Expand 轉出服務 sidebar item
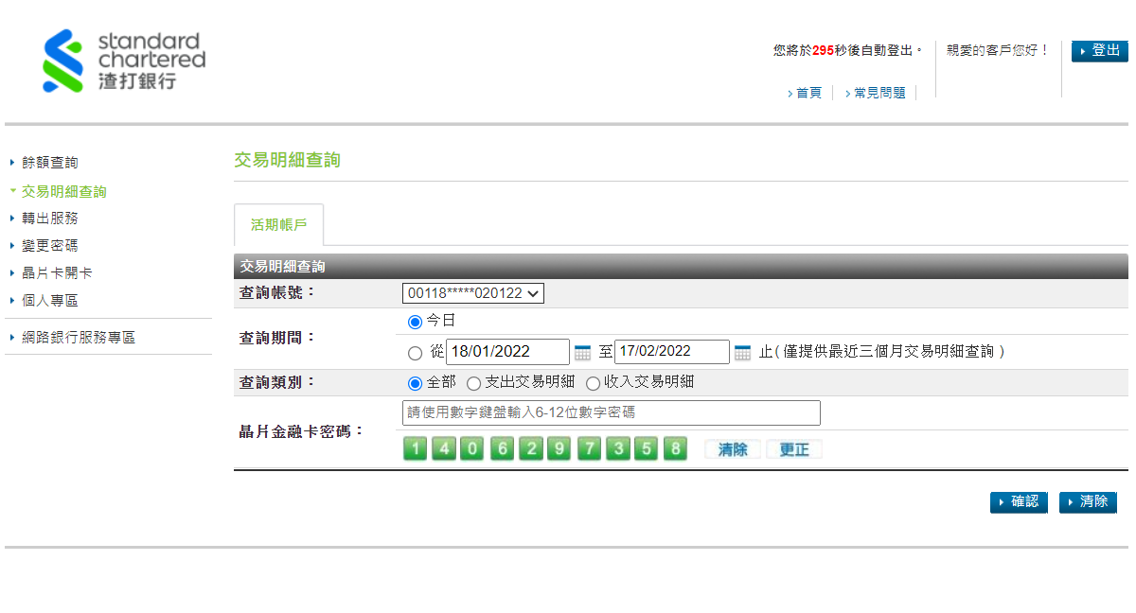Screen dimensions: 1136x613 coord(50,219)
